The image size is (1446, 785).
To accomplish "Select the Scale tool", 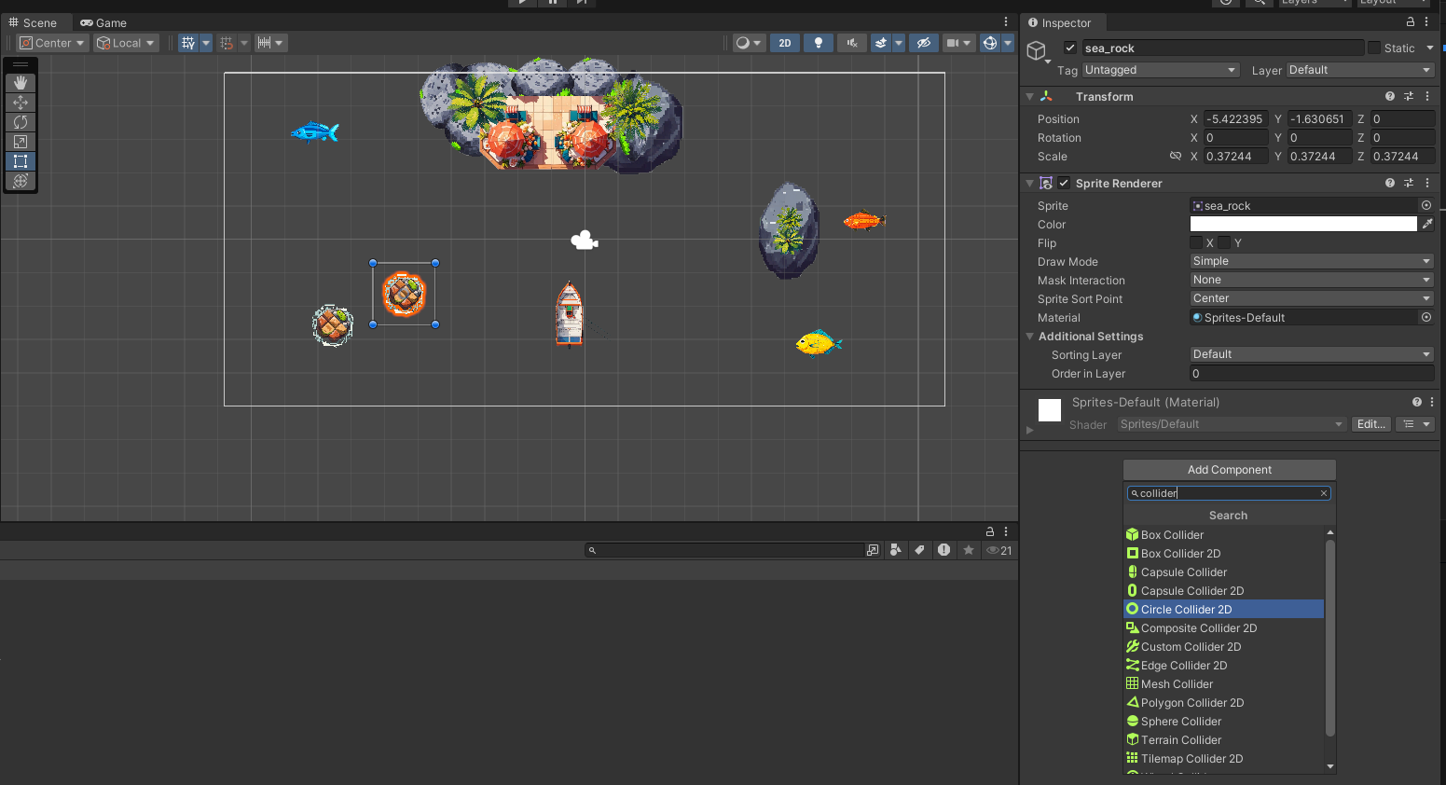I will [x=20, y=142].
